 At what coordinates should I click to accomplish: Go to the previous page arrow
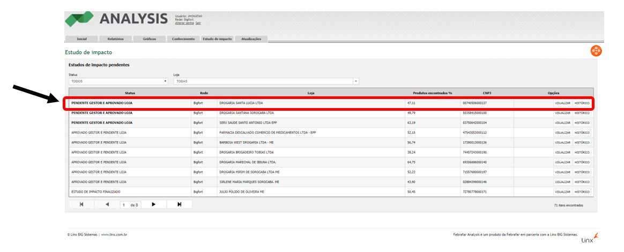coord(107,204)
